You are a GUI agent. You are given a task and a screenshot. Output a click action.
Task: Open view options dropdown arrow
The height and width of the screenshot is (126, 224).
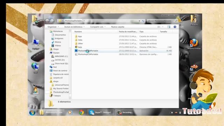(x=163, y=27)
